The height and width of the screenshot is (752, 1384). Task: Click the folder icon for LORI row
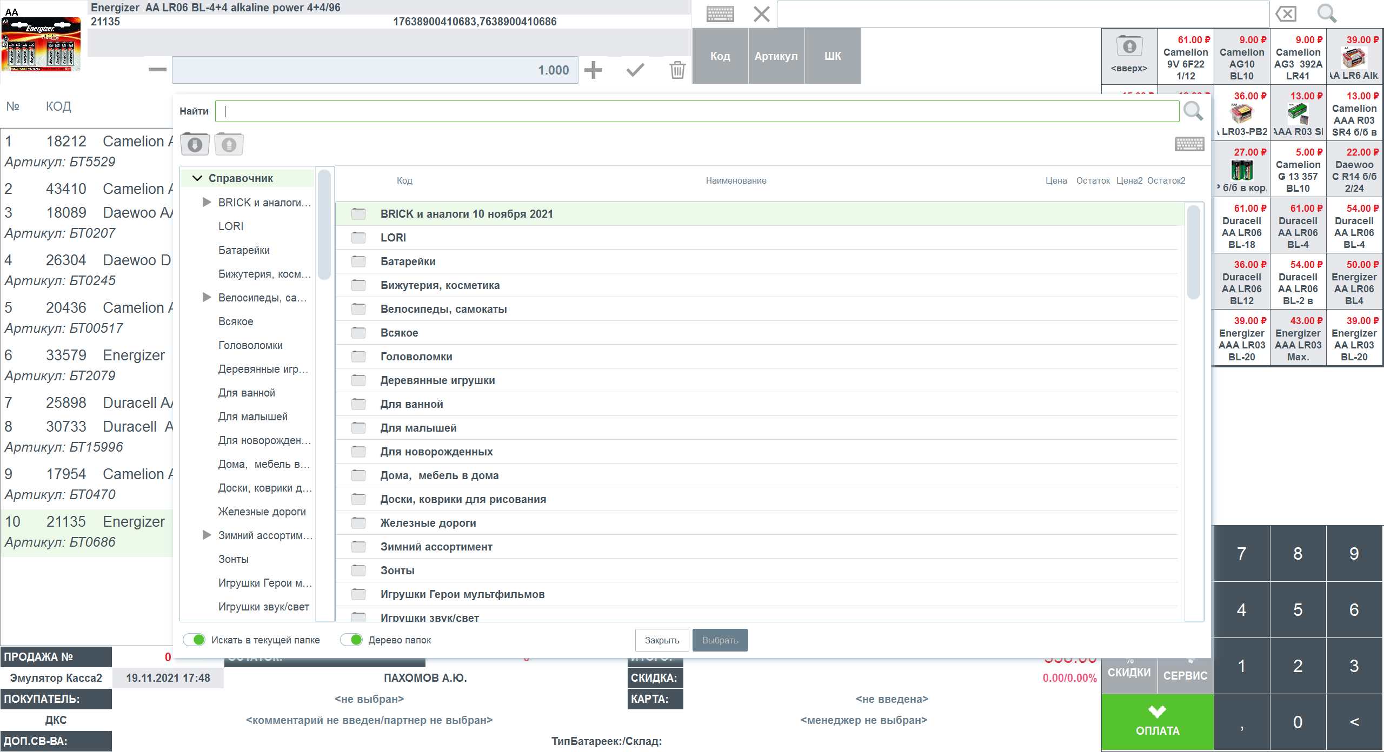358,238
